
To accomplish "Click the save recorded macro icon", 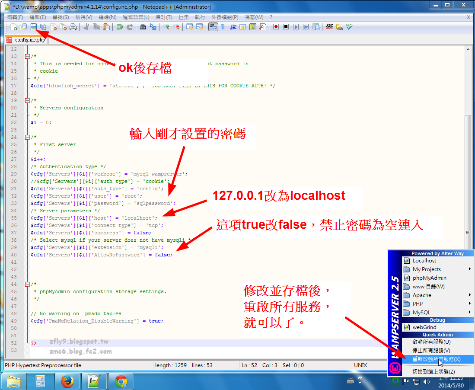I will (x=316, y=27).
